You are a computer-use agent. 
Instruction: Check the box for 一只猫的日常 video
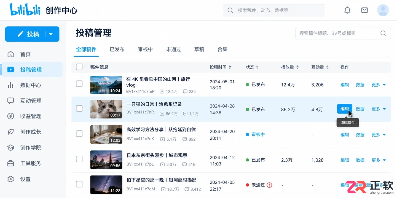coord(79,108)
